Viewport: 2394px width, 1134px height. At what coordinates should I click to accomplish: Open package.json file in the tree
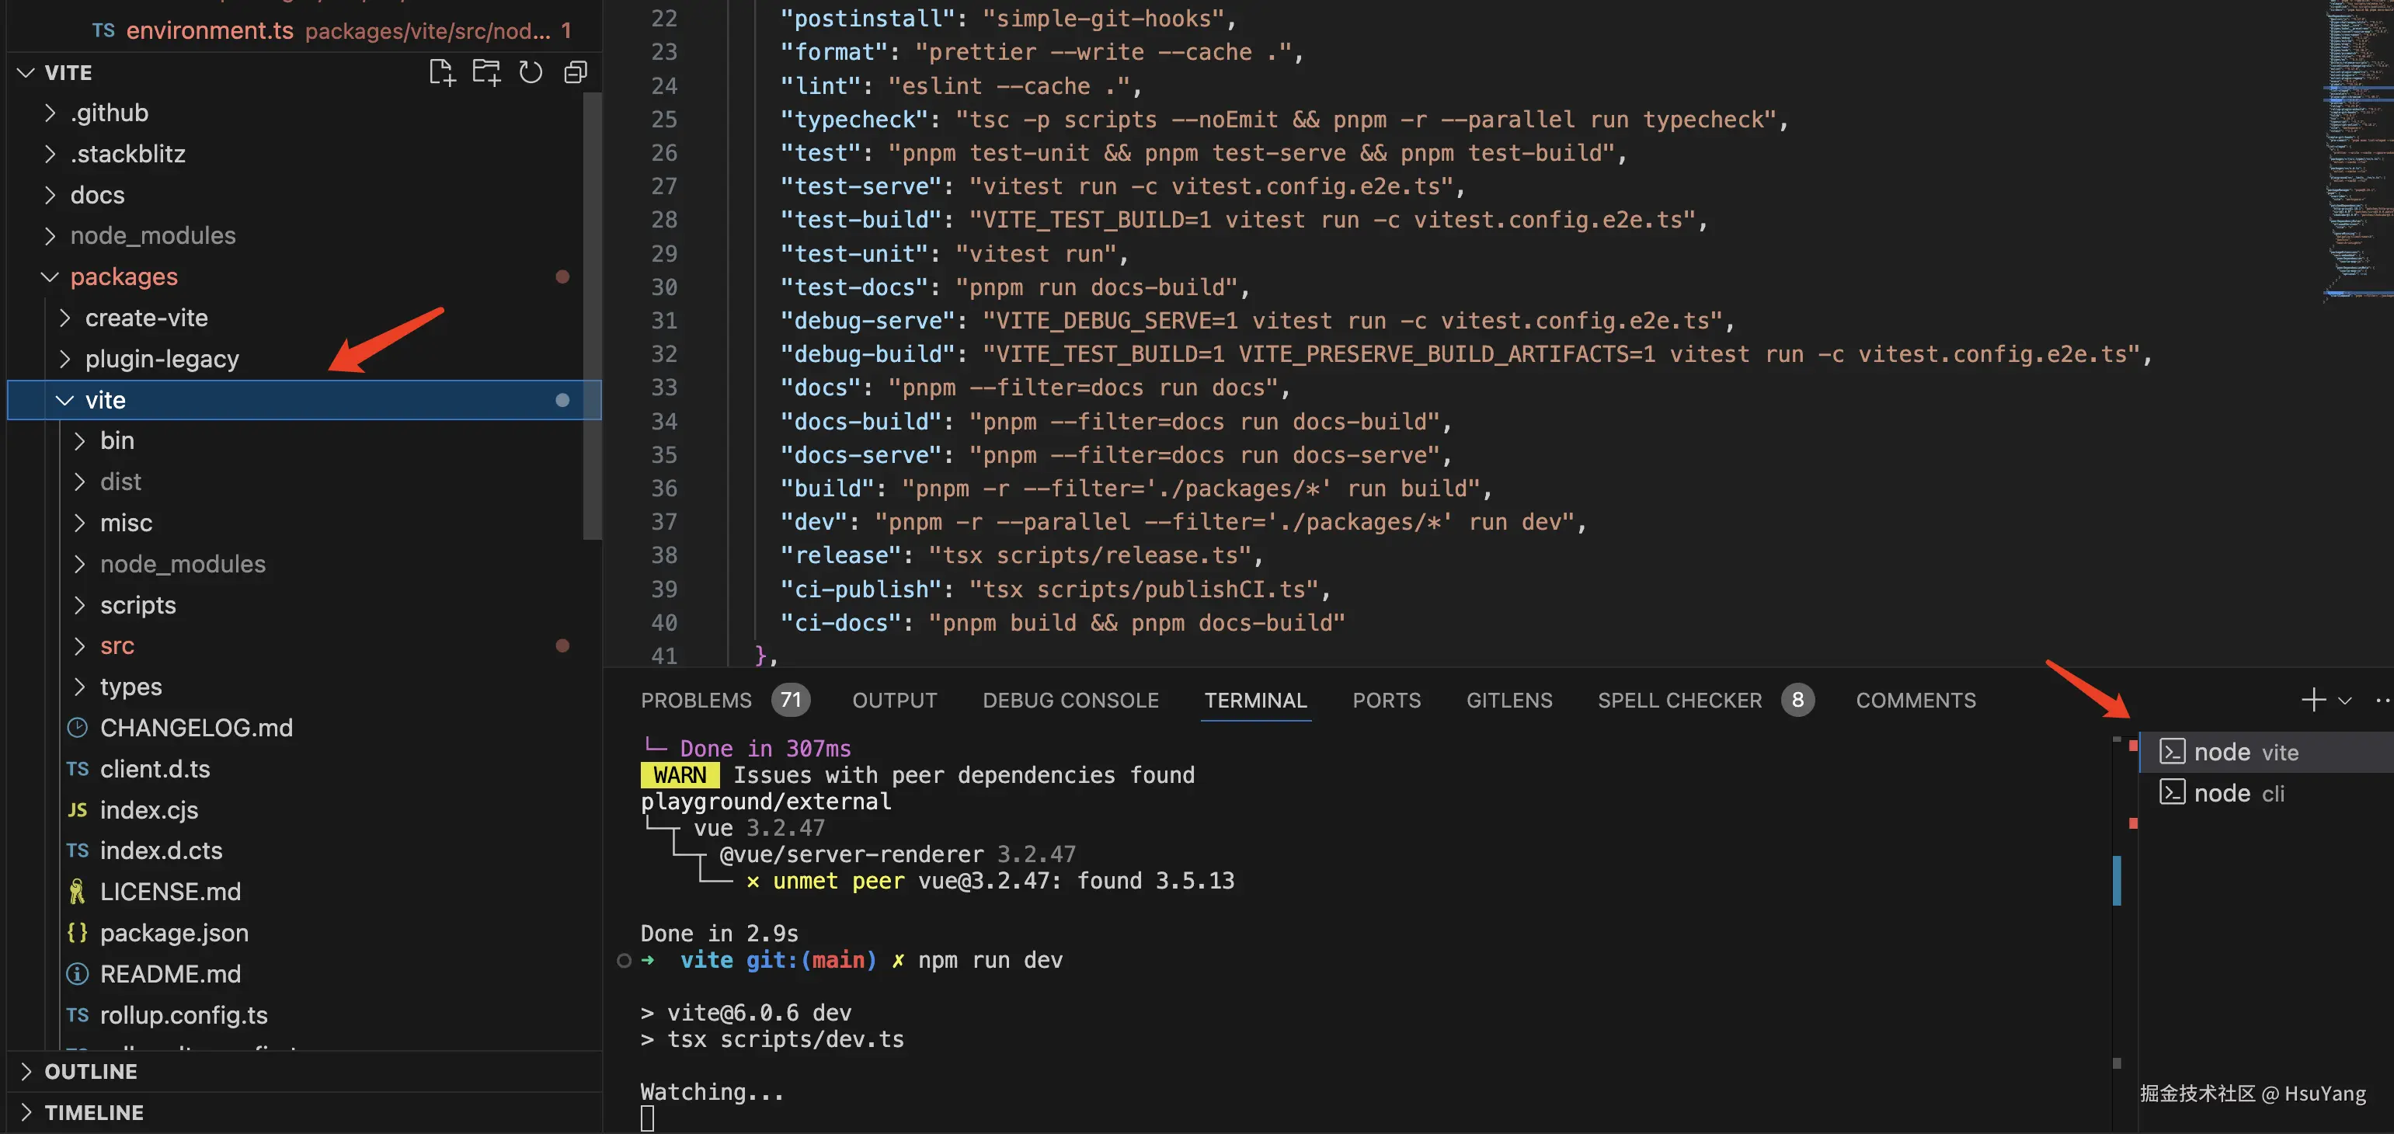[x=174, y=932]
